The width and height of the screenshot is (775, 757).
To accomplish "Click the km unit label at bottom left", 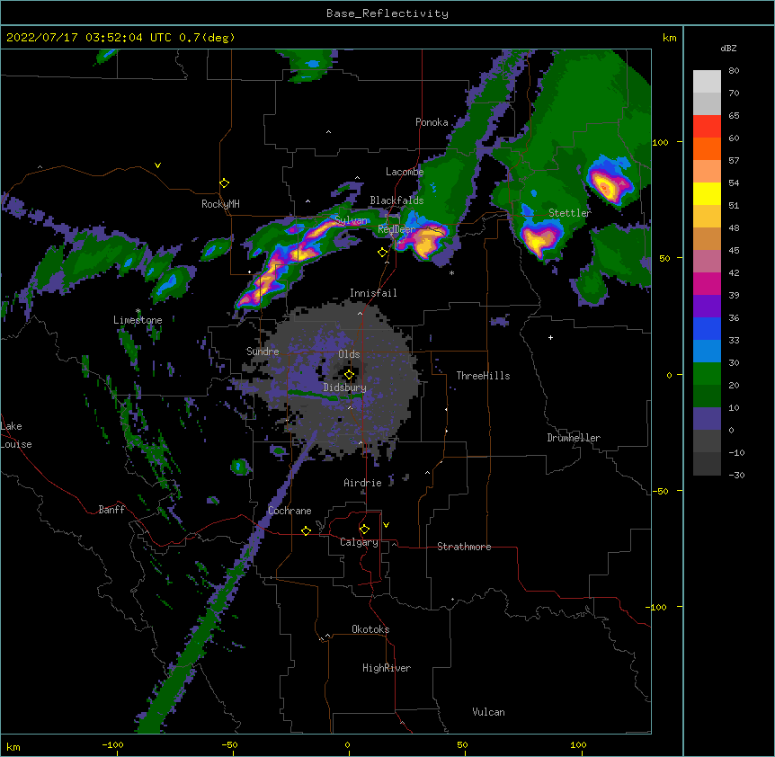I will pyautogui.click(x=13, y=747).
